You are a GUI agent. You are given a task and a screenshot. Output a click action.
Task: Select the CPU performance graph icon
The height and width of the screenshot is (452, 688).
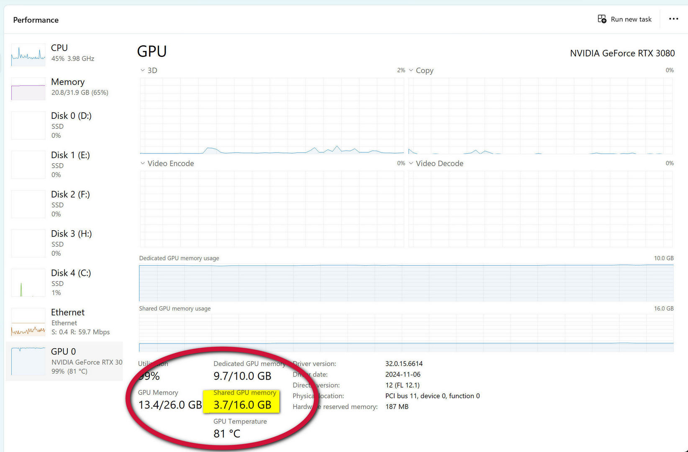point(28,54)
